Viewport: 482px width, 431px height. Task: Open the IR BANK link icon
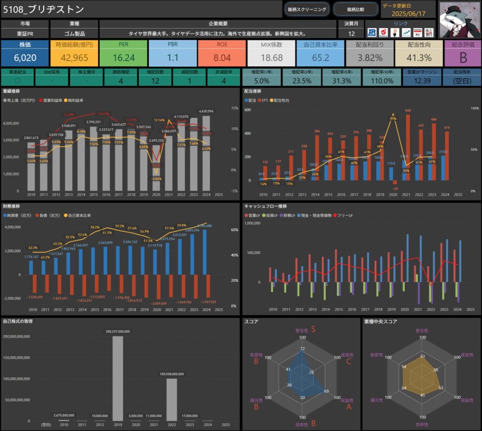[372, 32]
